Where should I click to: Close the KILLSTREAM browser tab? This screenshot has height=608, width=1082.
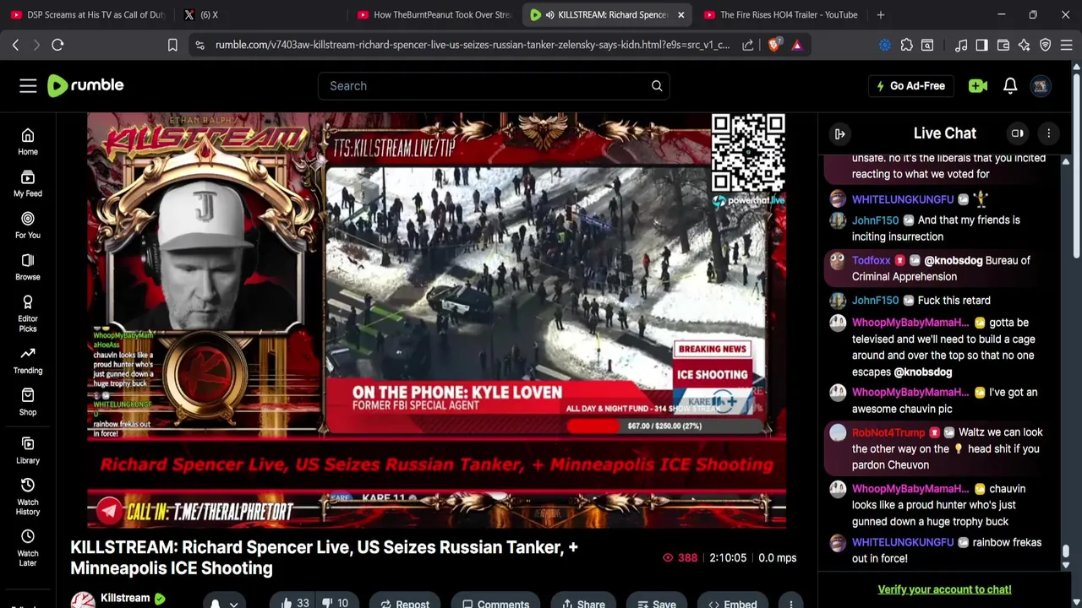pyautogui.click(x=680, y=14)
